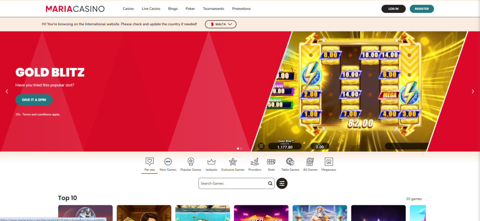The image size is (480, 221).
Task: Select the Slots category icon
Action: [271, 162]
